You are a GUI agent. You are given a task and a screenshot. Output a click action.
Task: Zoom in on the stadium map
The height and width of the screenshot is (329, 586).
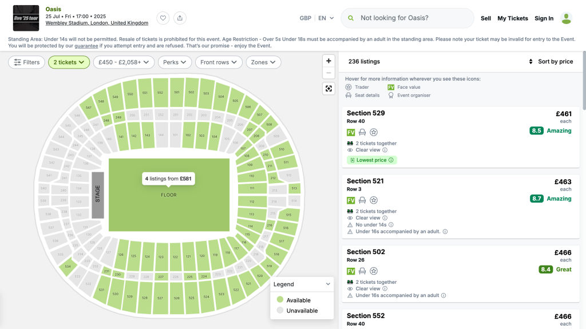tap(328, 61)
